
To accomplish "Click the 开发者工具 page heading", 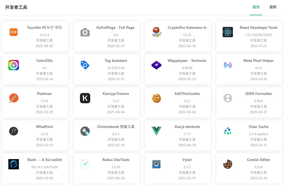I will (x=16, y=7).
